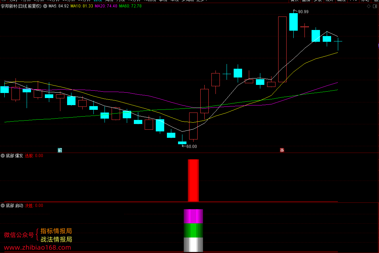Expand the 底部 爆发 indicator menu arrow
This screenshot has height=253, width=379.
tap(3, 156)
